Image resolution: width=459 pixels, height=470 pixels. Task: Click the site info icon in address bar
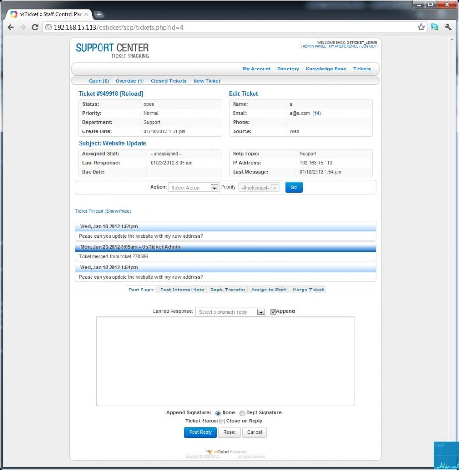coord(49,27)
